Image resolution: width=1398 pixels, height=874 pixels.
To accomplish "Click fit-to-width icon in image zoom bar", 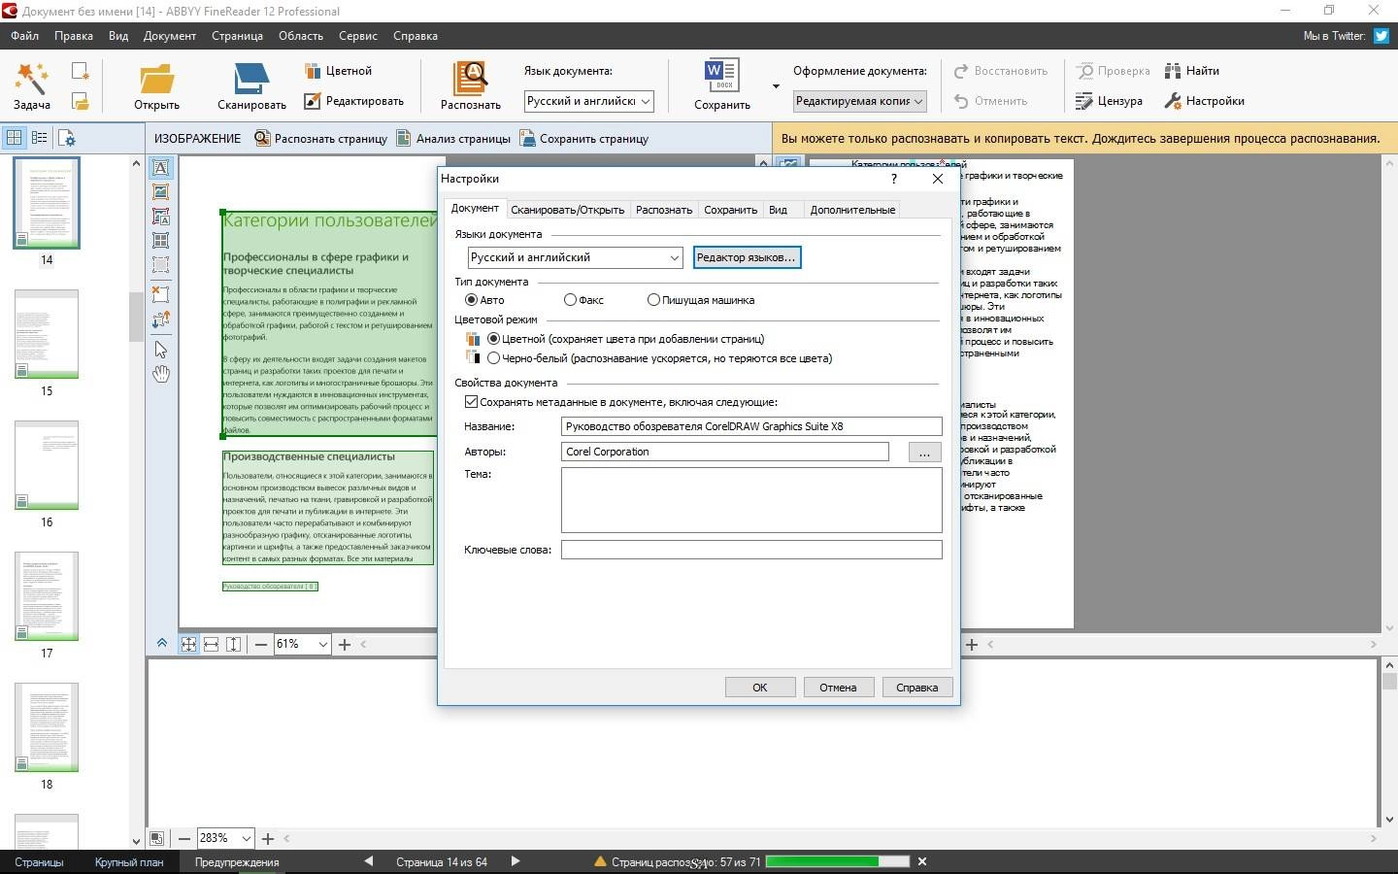I will tap(211, 644).
